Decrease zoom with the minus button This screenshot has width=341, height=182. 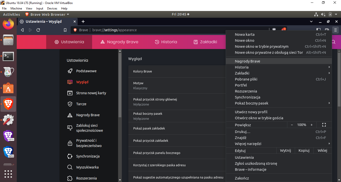292,125
